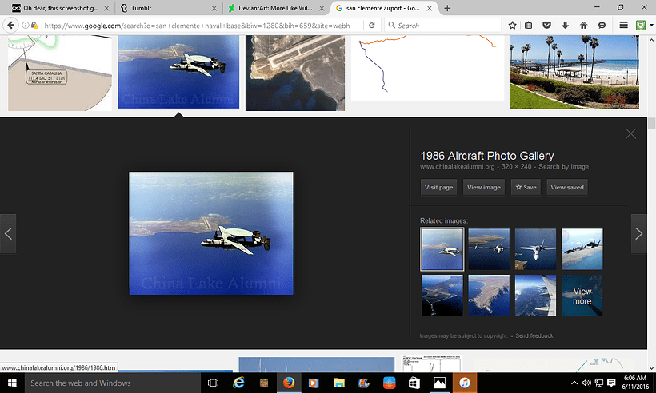656x393 pixels.
Task: Click the browser Search box
Action: tap(442, 26)
